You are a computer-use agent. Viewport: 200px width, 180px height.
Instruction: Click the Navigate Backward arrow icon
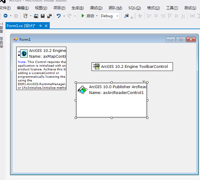click(x=6, y=16)
